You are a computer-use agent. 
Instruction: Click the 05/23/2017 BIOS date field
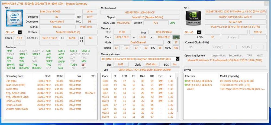[x=124, y=23]
